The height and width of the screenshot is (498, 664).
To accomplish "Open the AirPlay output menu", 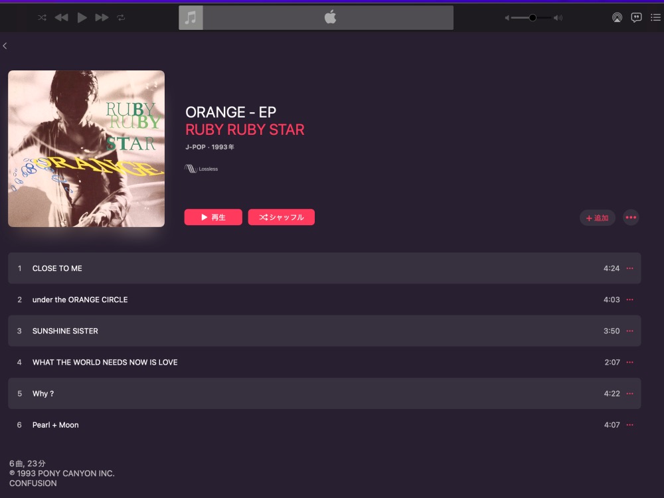I will click(617, 17).
